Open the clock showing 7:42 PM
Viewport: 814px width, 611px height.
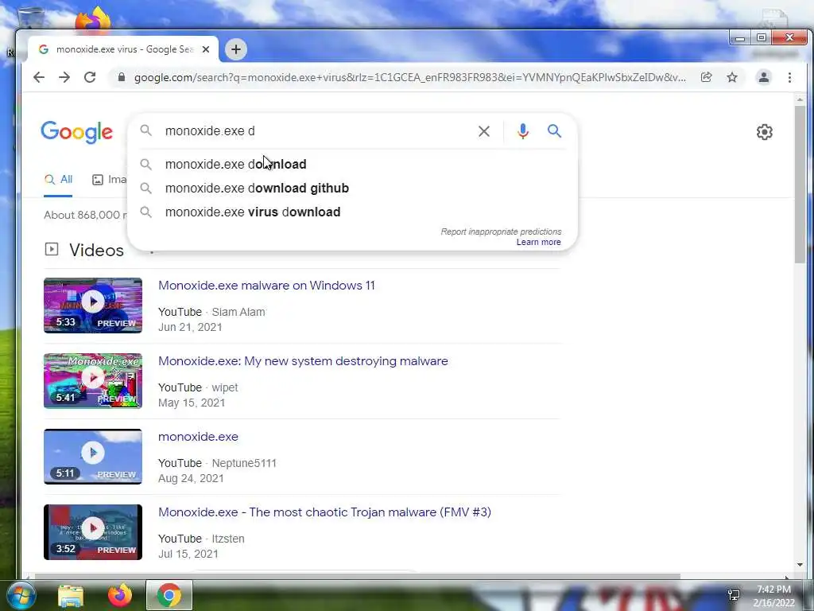pos(773,596)
